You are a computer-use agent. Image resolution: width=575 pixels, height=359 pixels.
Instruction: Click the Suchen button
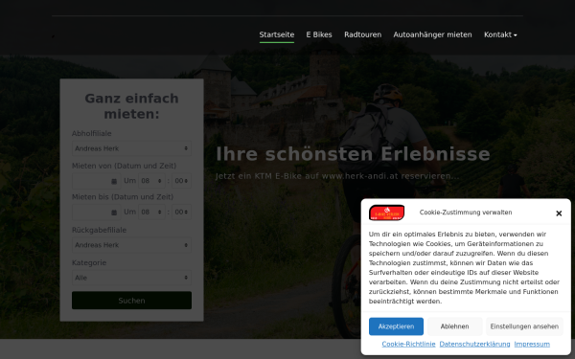tap(131, 301)
